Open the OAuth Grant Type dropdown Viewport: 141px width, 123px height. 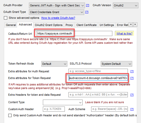[x=57, y=12]
